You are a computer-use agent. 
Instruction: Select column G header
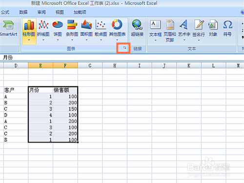click(90, 65)
